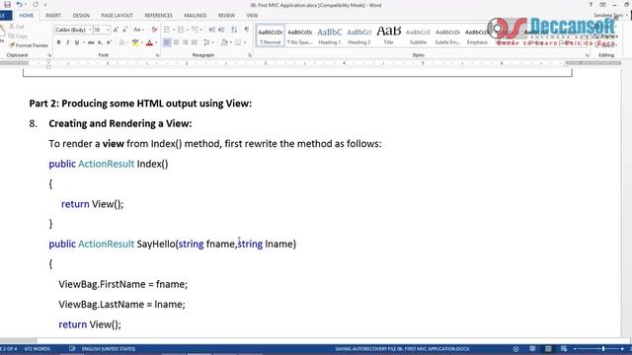Select Center alignment
The height and width of the screenshot is (355, 632).
(176, 42)
